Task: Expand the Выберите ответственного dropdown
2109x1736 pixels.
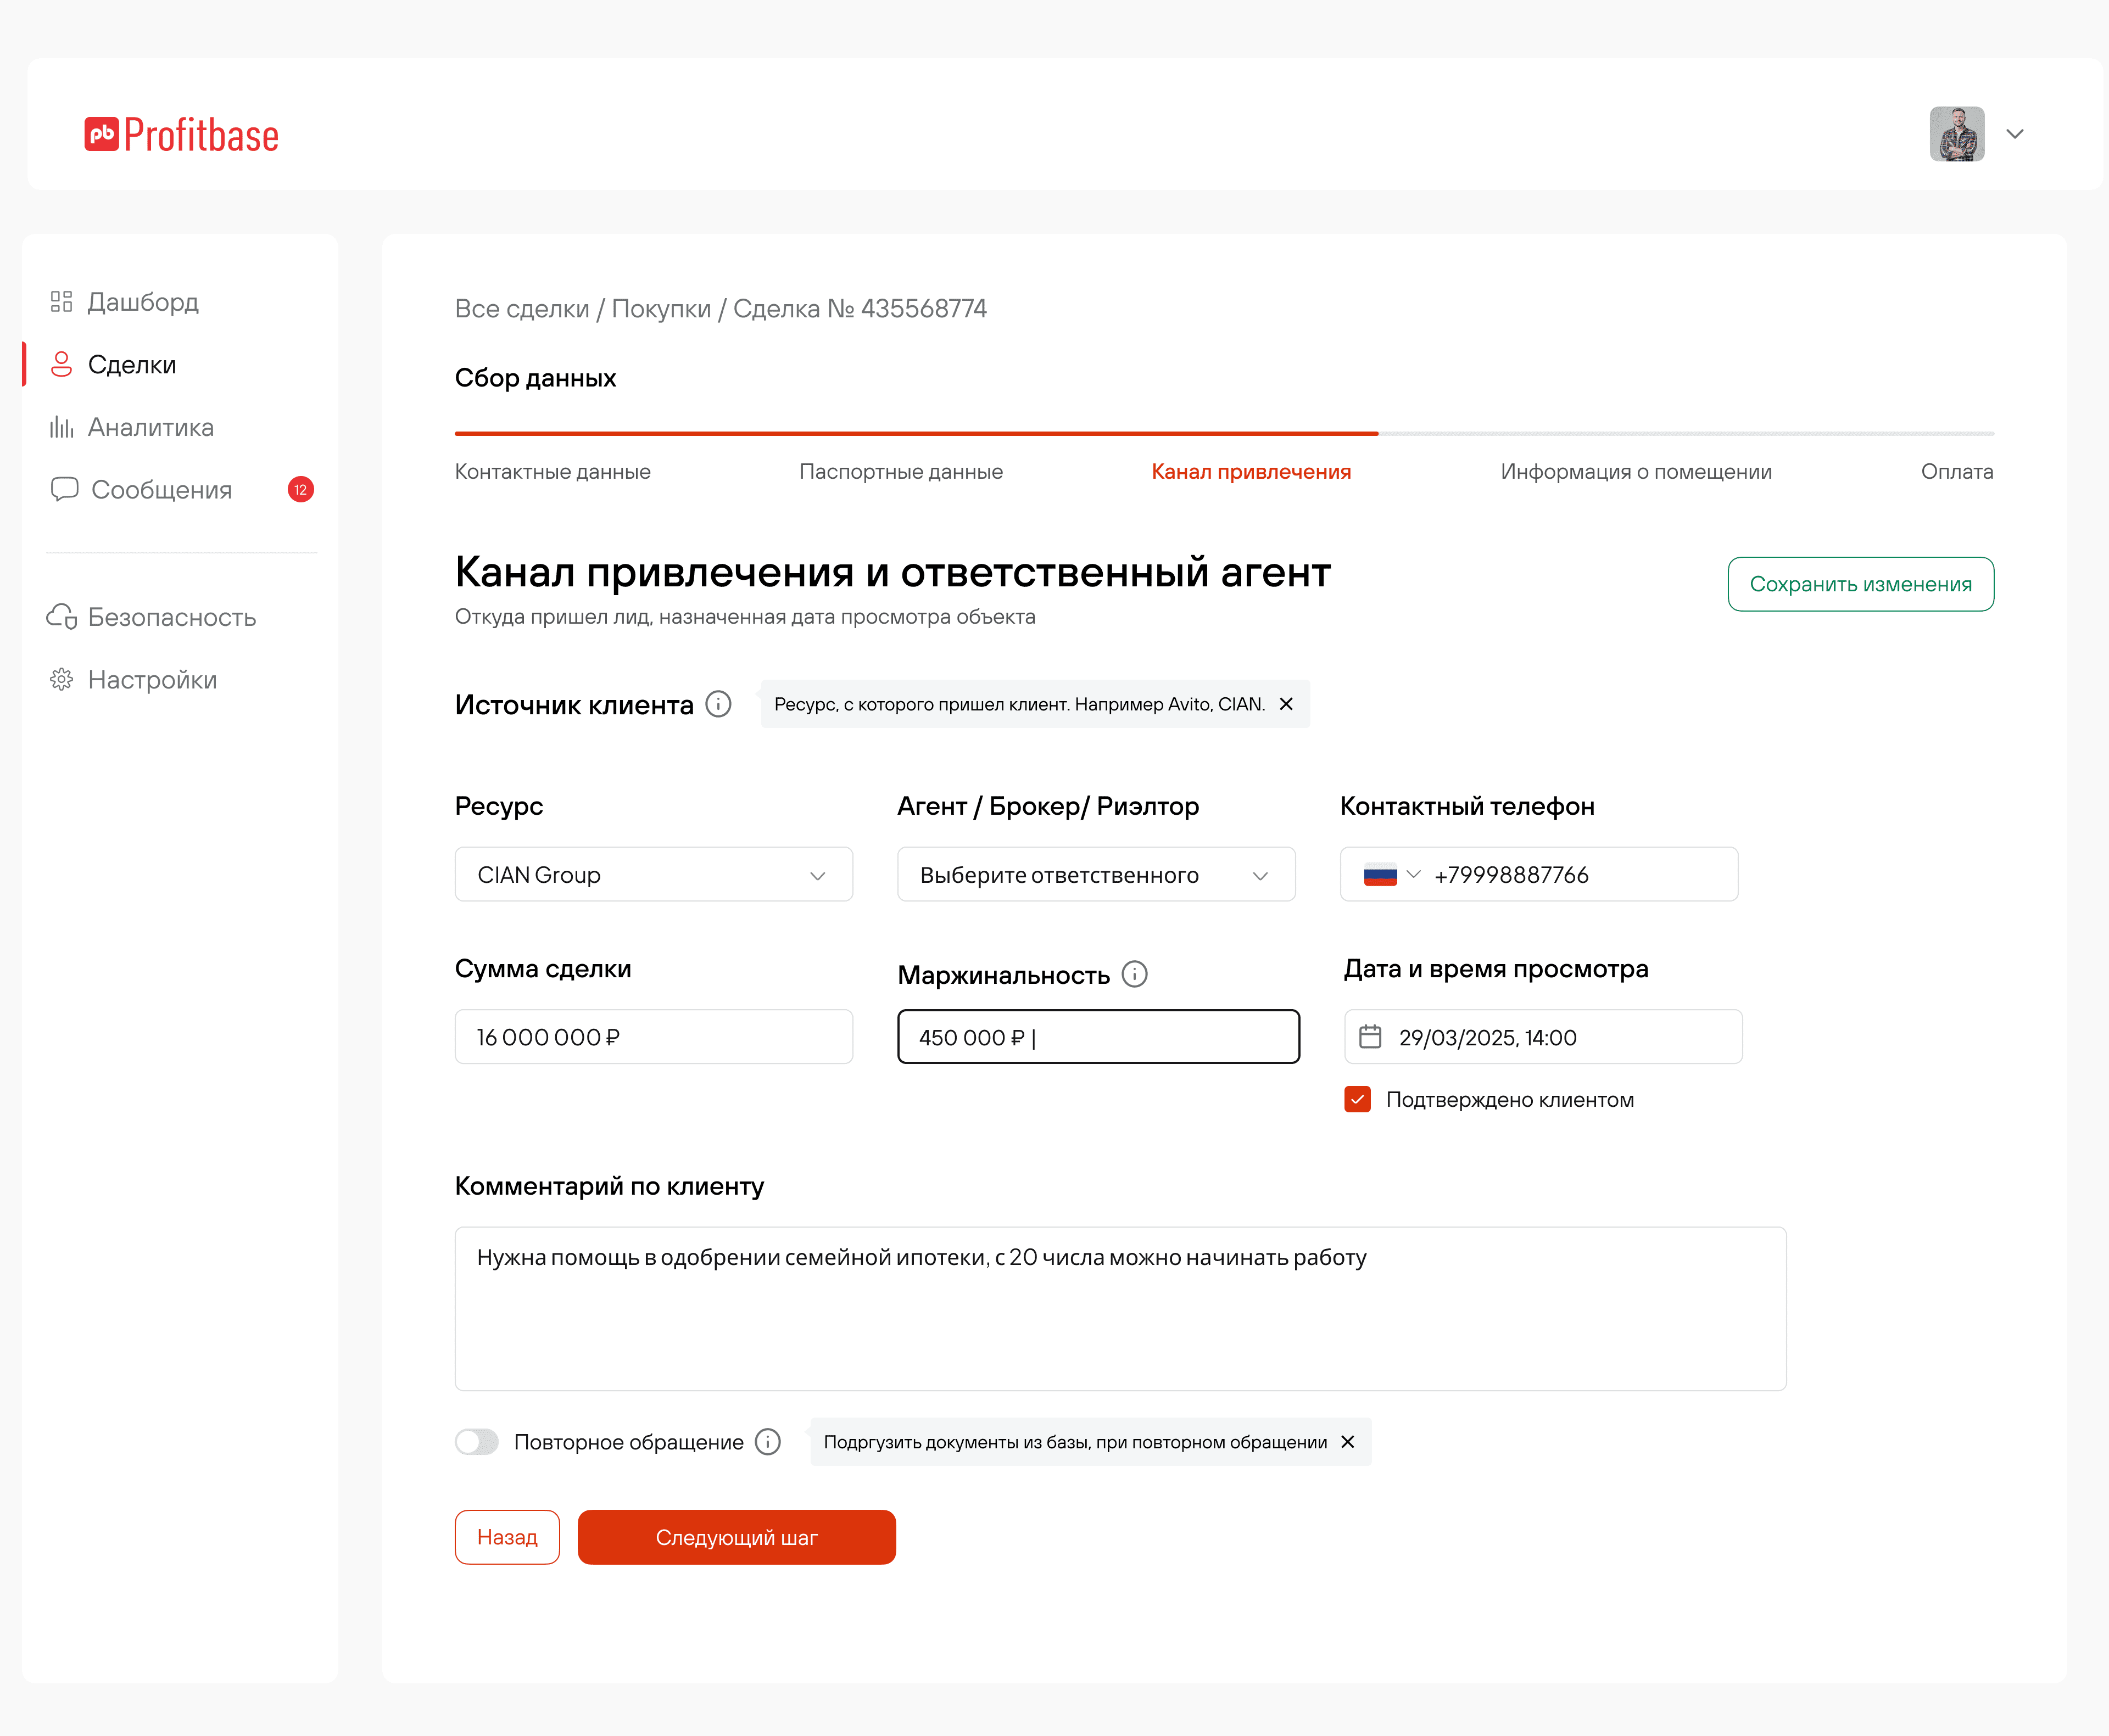Action: 1096,875
